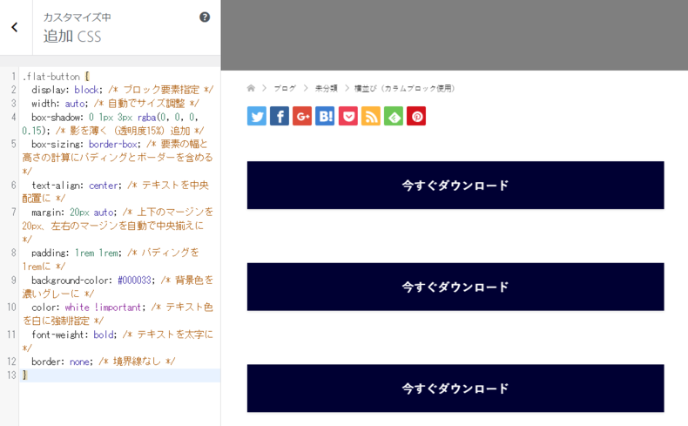The width and height of the screenshot is (688, 426).
Task: Click line number 9 in the gutter
Action: point(14,280)
